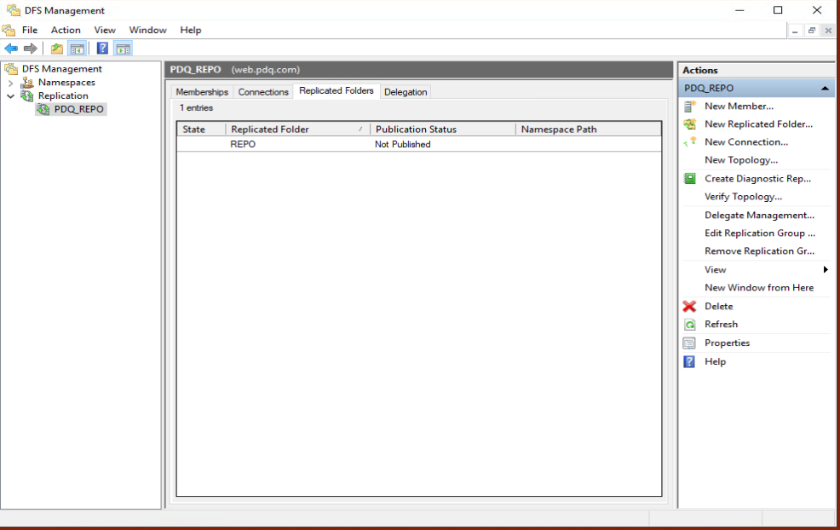
Task: Click the green Create Diagnostic Report icon
Action: coord(690,178)
